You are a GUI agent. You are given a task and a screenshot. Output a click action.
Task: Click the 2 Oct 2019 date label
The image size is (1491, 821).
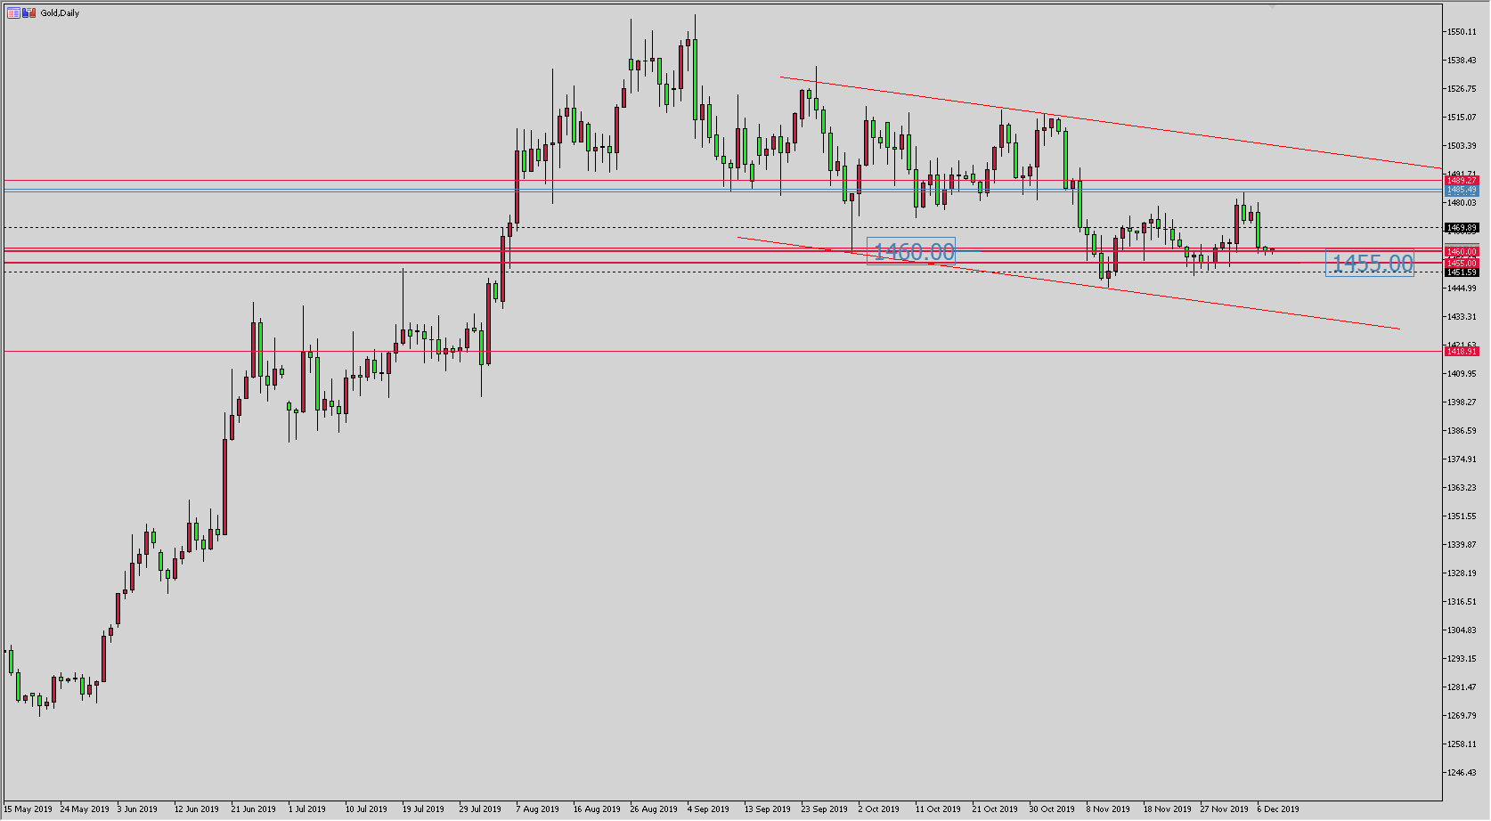coord(879,809)
